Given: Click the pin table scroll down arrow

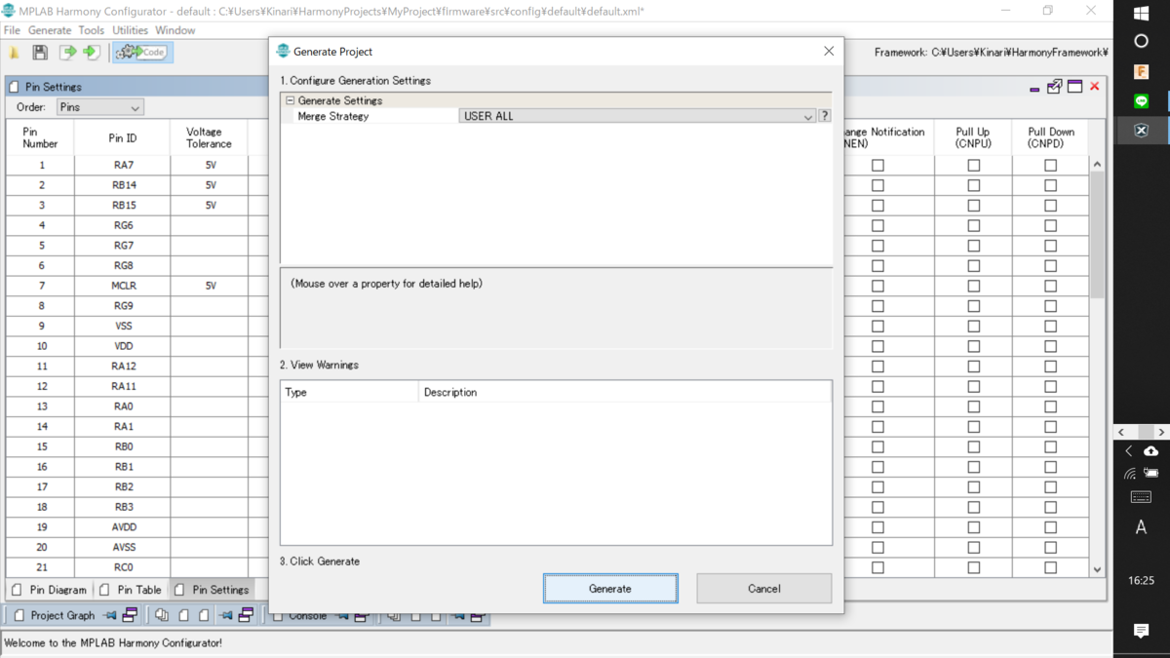Looking at the screenshot, I should [1097, 569].
